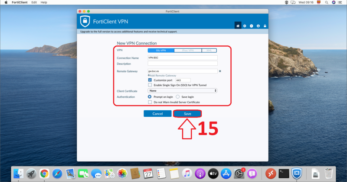This screenshot has width=347, height=182.
Task: Enable Single Sign On (SSO) for VPN Tunnel
Action: (150, 85)
